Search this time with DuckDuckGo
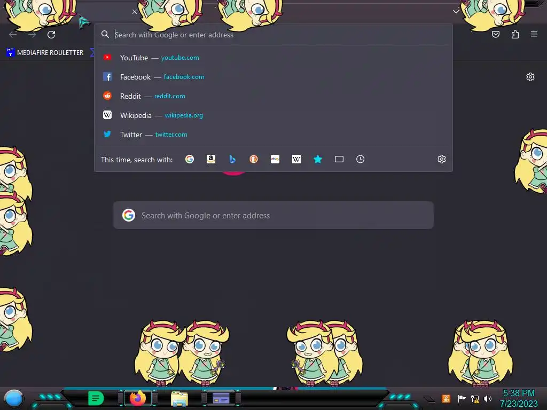The width and height of the screenshot is (547, 410). [x=254, y=159]
